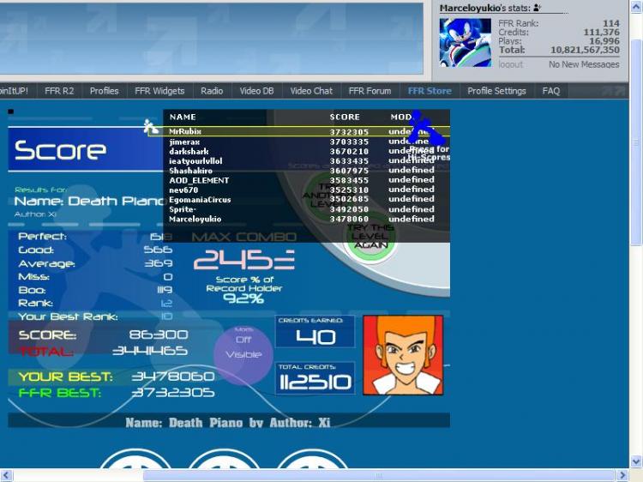The width and height of the screenshot is (643, 482).
Task: Click the Total value 10,821,567,350
Action: pos(585,50)
